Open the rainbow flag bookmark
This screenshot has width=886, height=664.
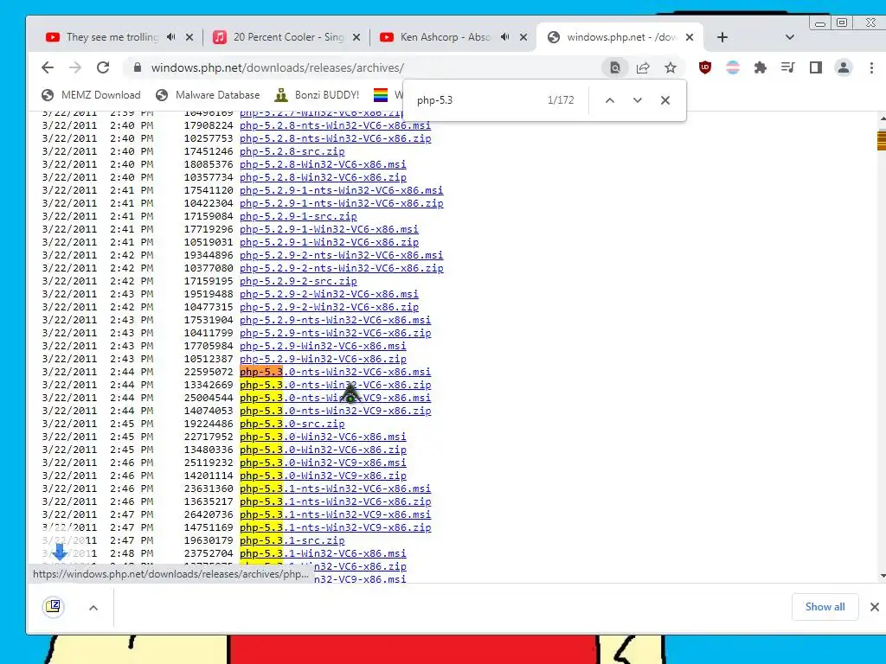coord(381,95)
